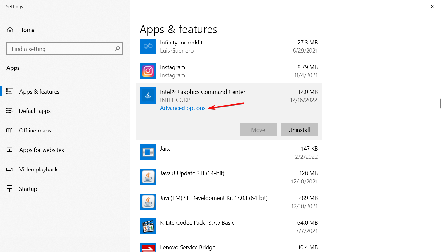Screen dimensions: 442x252
Task: Click the K-Lite Codec Pack icon
Action: (148, 226)
